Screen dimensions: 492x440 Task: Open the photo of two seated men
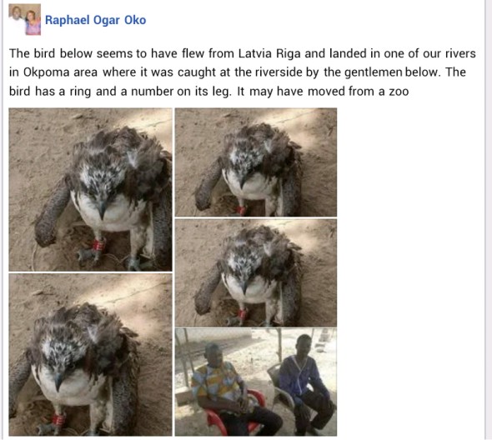point(256,382)
